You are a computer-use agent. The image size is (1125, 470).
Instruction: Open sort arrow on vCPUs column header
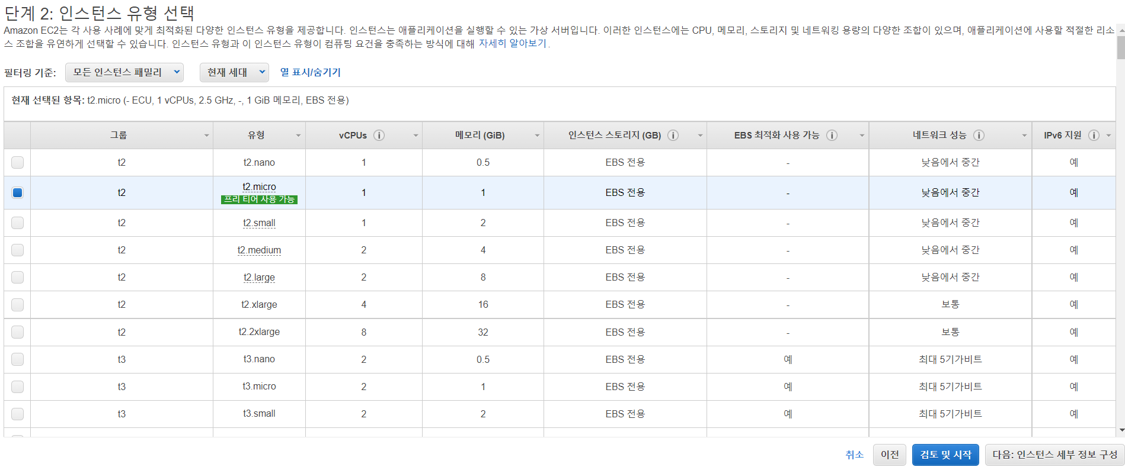[x=416, y=136]
